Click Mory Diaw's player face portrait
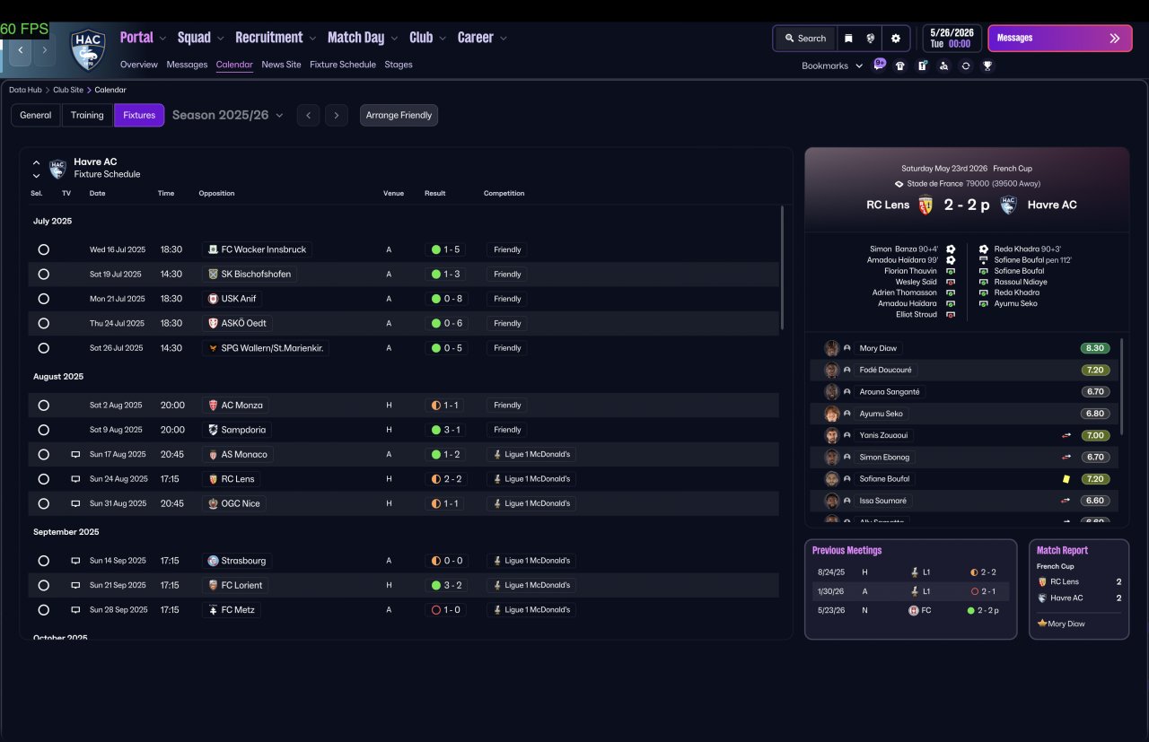This screenshot has height=742, width=1149. coord(832,348)
